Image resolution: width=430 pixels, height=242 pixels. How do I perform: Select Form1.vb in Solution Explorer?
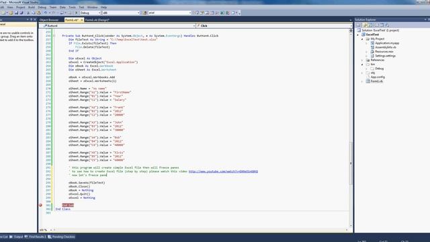pos(376,81)
